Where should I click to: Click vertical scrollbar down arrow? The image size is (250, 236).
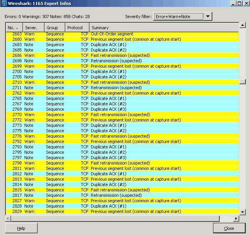pyautogui.click(x=242, y=212)
